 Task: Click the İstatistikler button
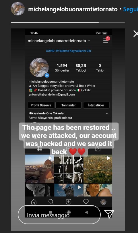[96, 105]
